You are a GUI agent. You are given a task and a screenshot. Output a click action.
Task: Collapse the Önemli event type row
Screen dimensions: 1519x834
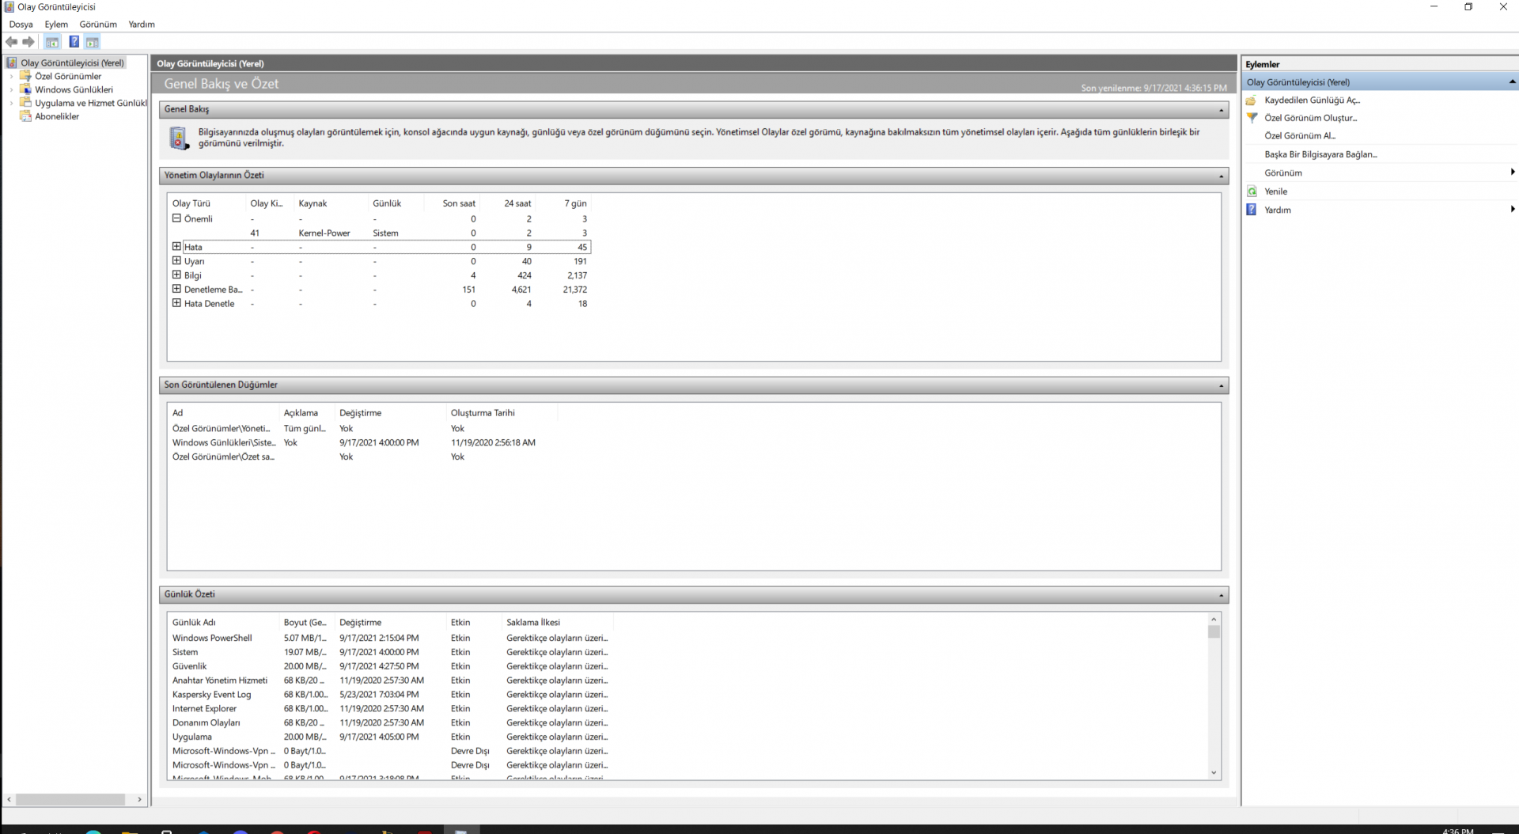pos(176,218)
